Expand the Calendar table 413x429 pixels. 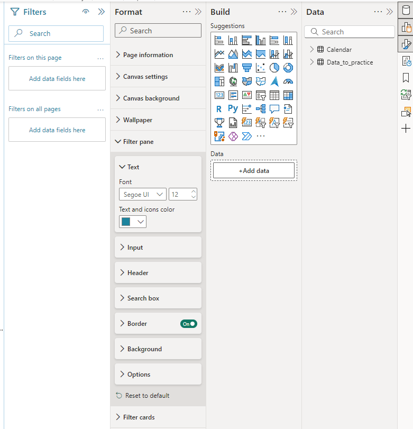[312, 49]
